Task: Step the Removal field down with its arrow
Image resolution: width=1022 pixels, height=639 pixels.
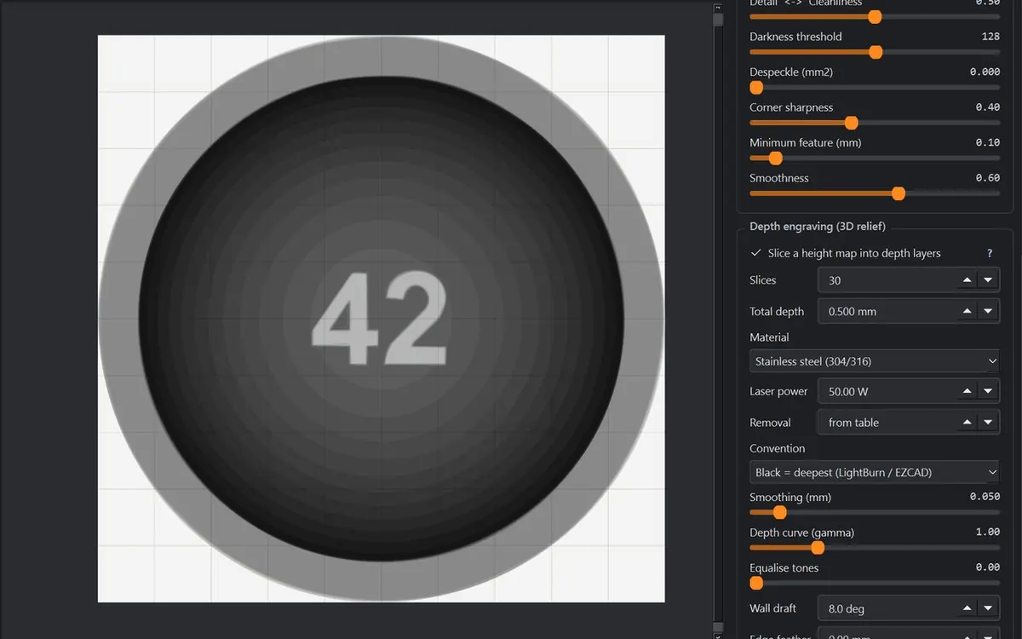Action: pyautogui.click(x=988, y=423)
